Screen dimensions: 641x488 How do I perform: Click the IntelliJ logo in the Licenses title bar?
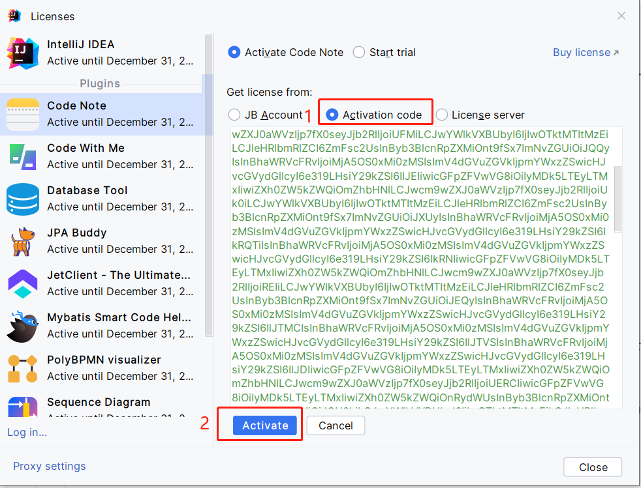(x=14, y=16)
